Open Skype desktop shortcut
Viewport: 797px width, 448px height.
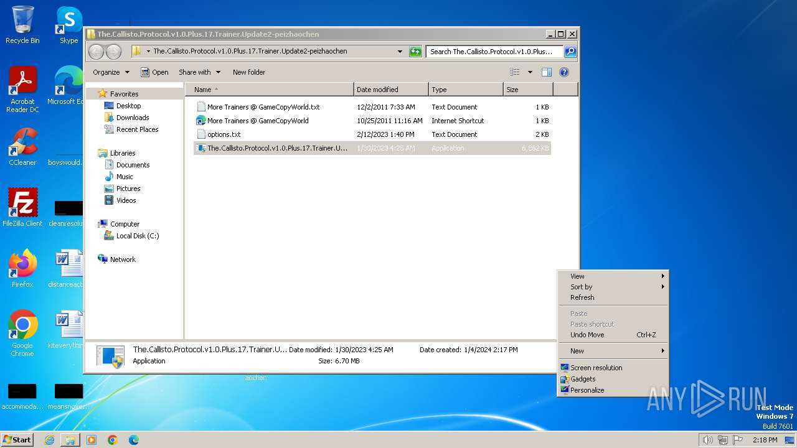[68, 25]
